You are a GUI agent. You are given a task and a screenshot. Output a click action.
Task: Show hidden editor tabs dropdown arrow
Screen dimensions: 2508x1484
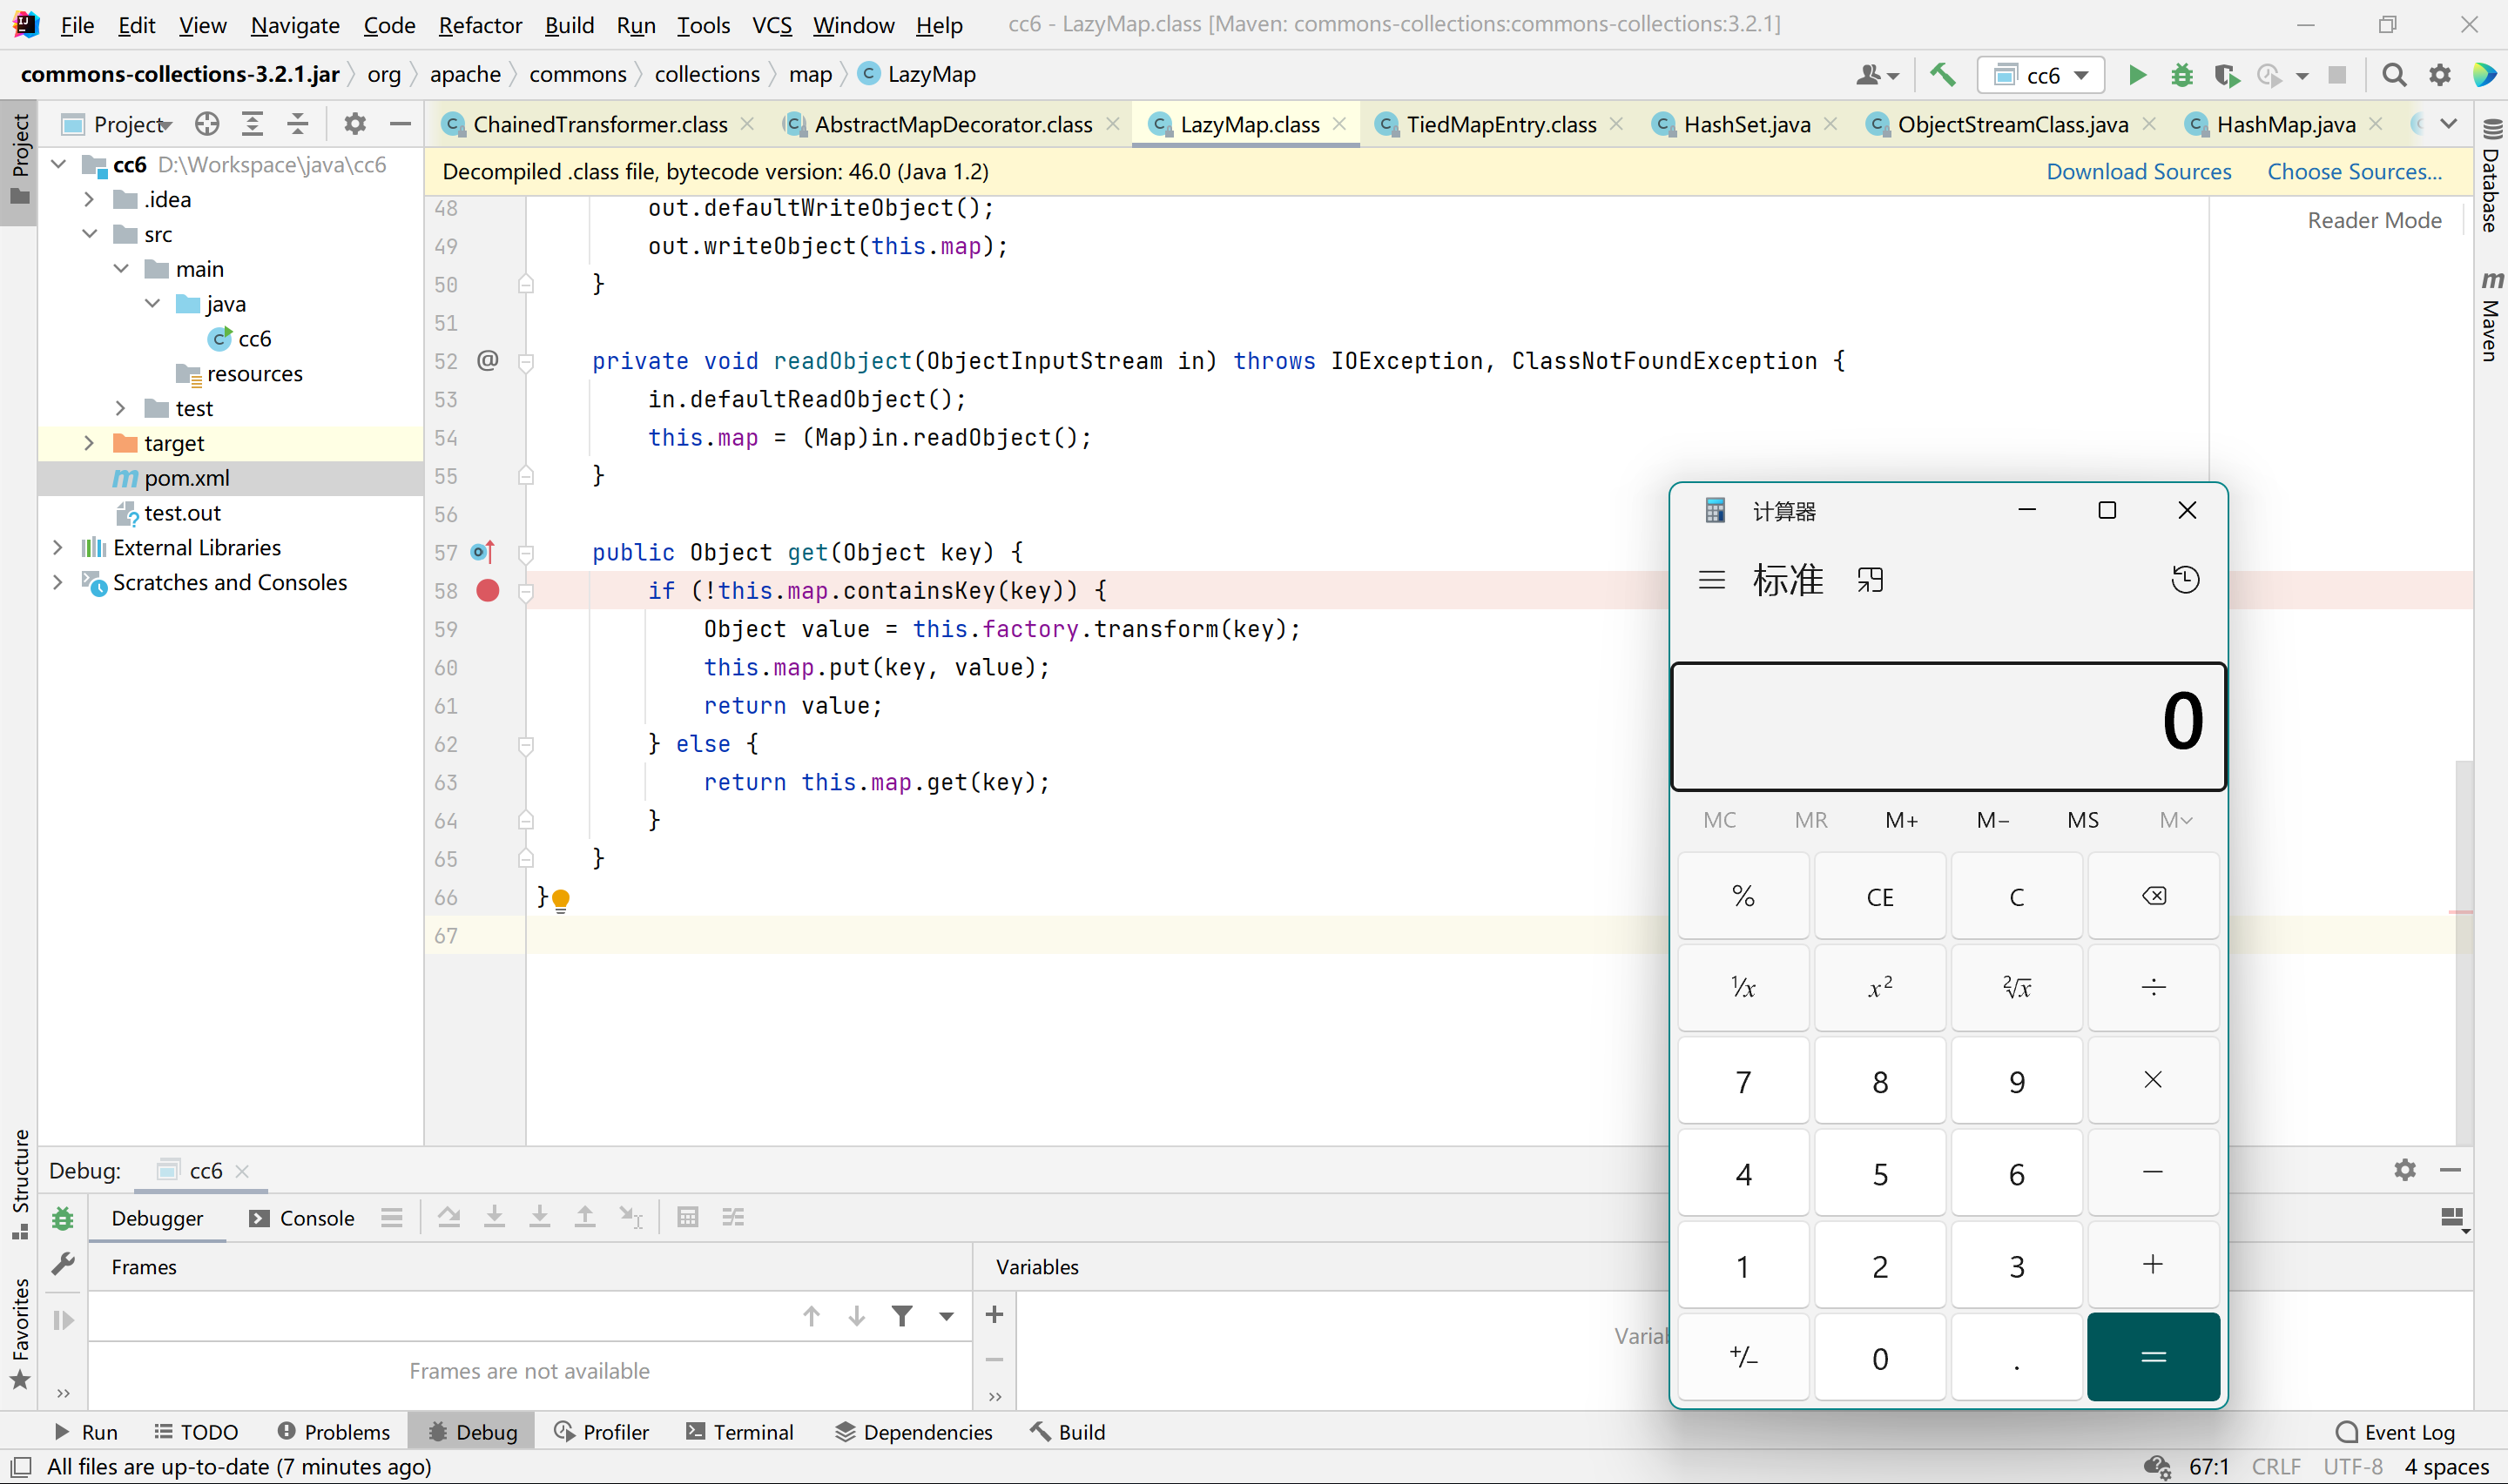(2448, 124)
